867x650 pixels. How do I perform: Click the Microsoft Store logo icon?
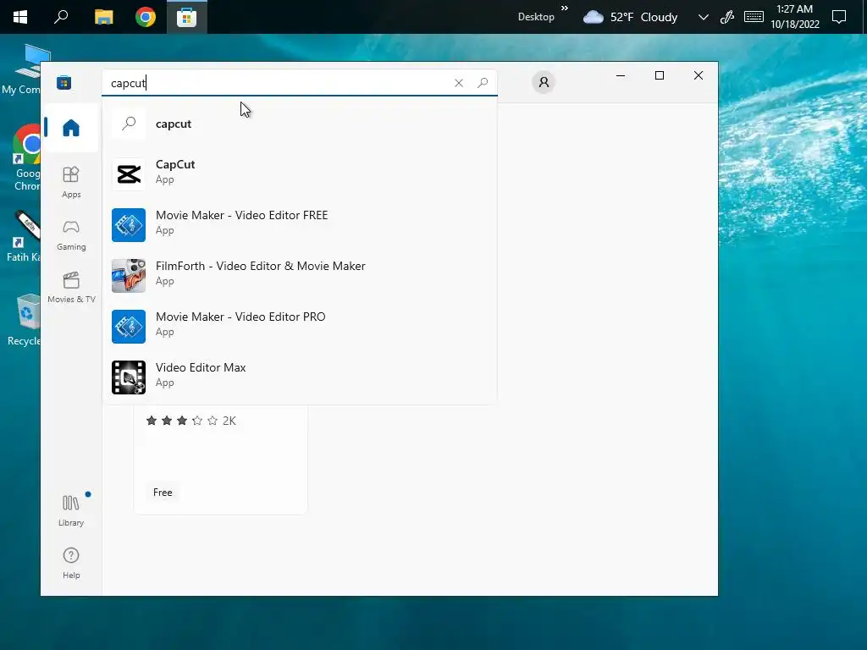64,83
